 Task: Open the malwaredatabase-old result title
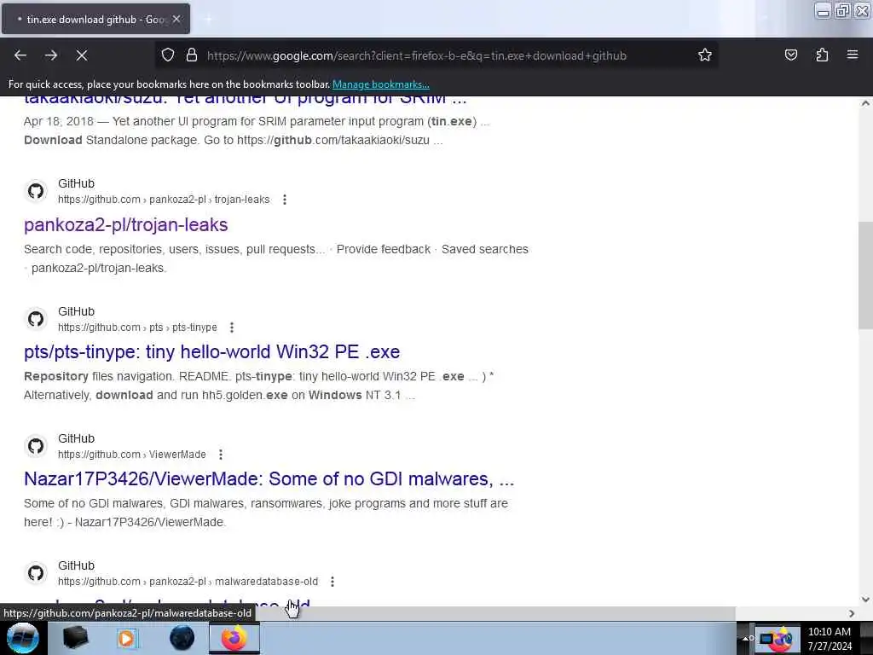167,603
